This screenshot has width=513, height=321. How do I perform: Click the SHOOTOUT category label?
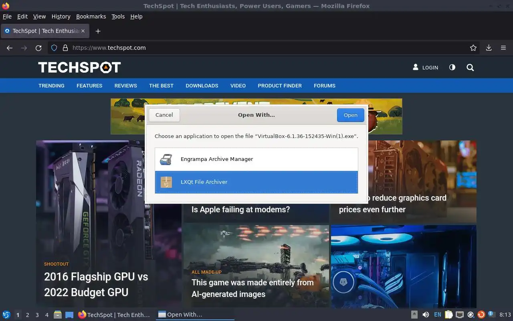click(57, 264)
